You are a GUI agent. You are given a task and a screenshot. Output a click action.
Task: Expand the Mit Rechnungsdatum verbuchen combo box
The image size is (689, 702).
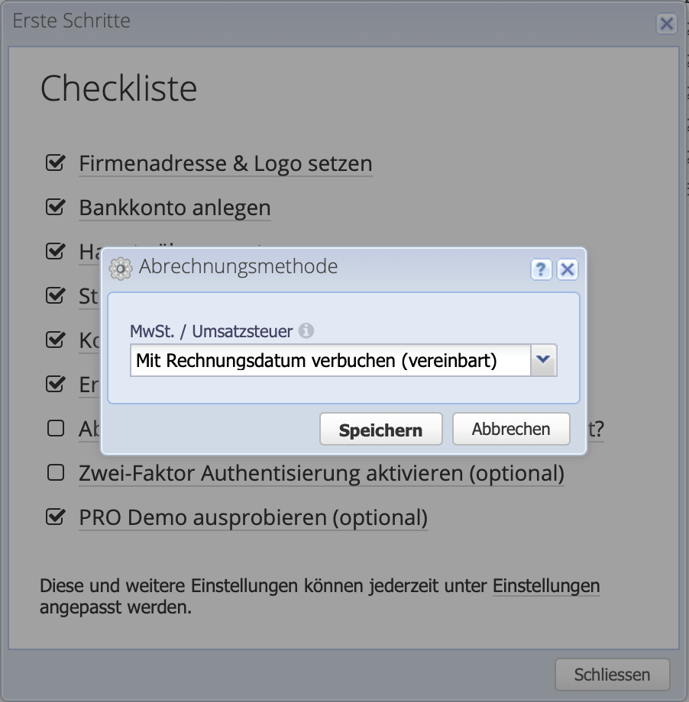pos(545,359)
